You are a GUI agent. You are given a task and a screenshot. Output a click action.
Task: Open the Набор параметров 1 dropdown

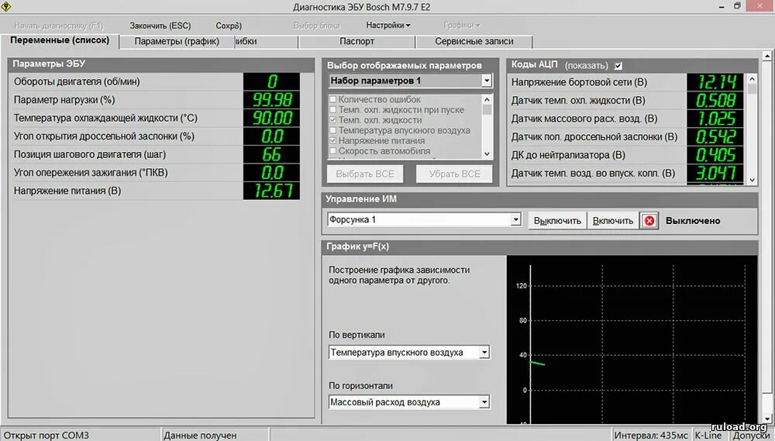[487, 81]
